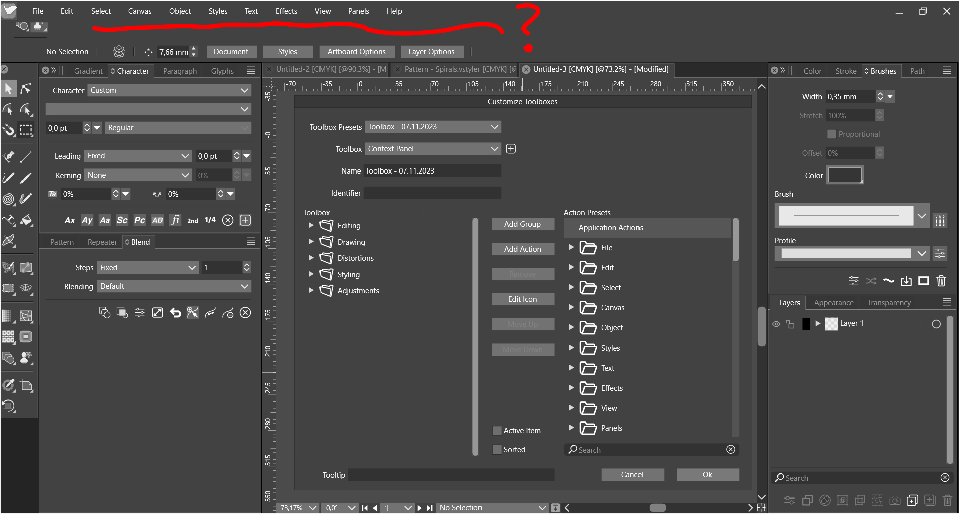Click the brush Color swatch

[845, 175]
